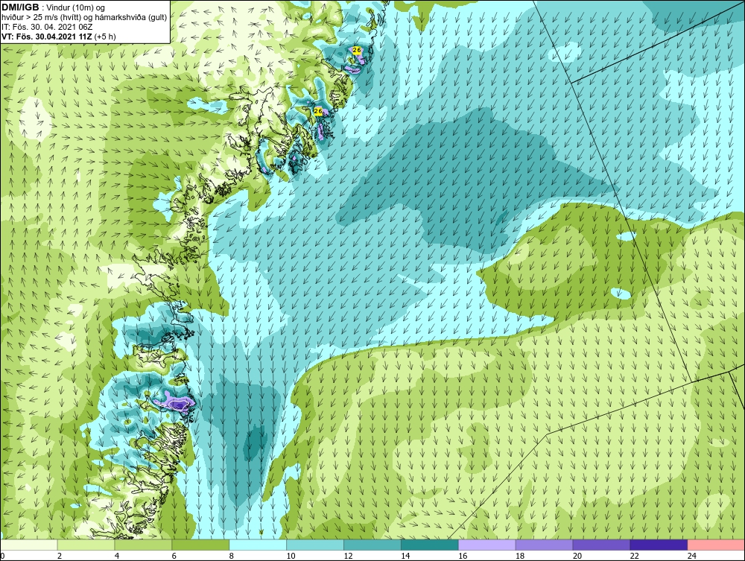745x561 pixels.
Task: Click the legend scale number '14'
Action: click(x=405, y=556)
